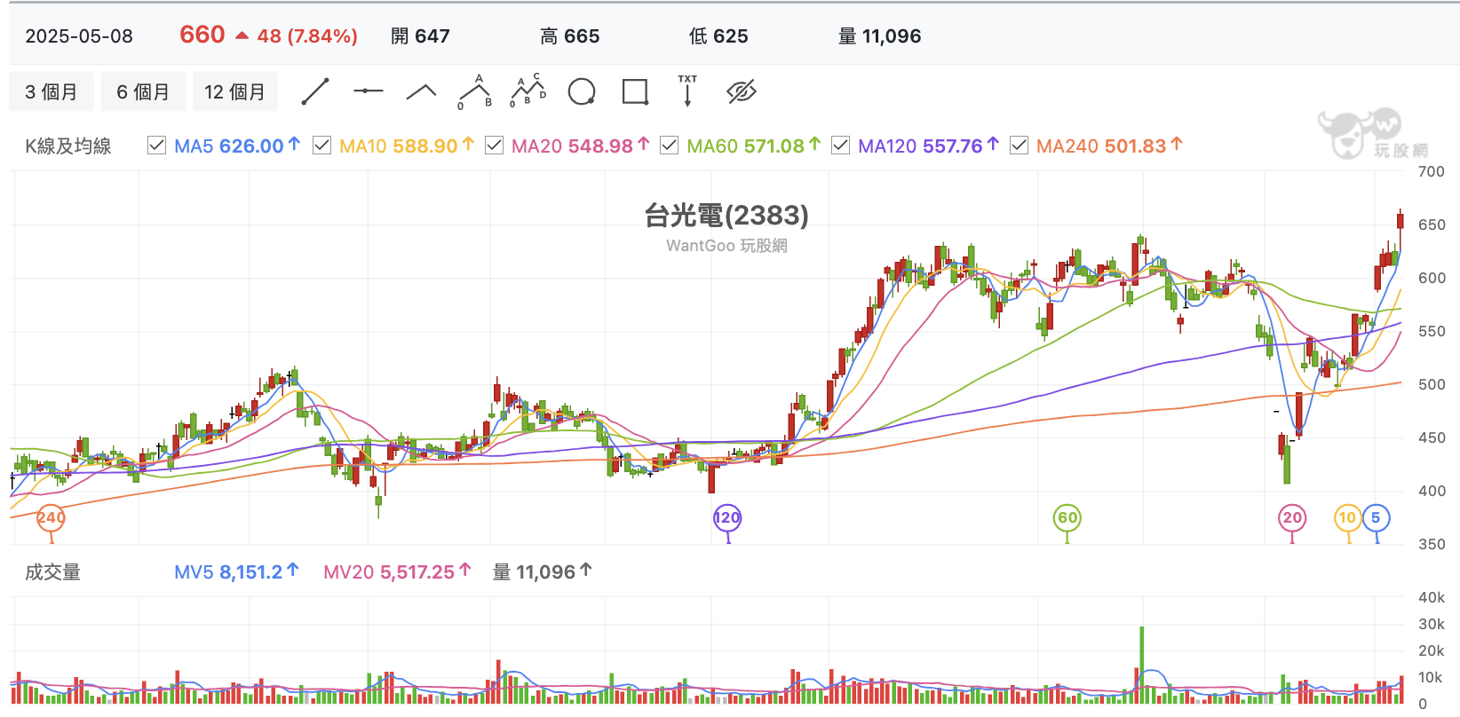
Task: Click the closing price 660
Action: coord(202,35)
